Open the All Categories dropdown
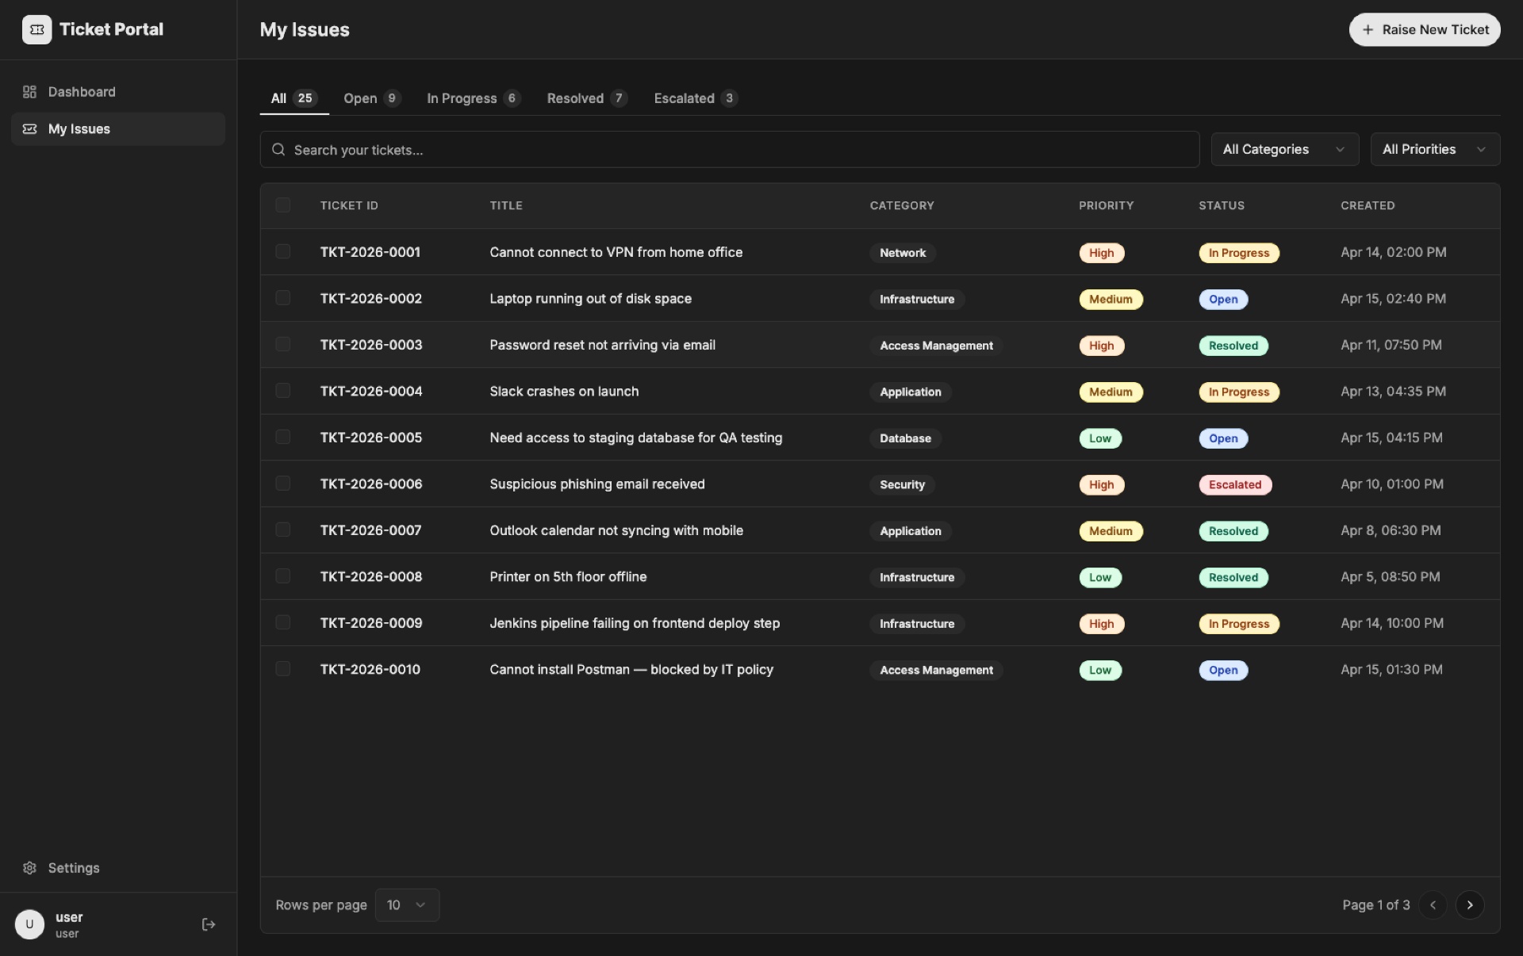 (1285, 149)
